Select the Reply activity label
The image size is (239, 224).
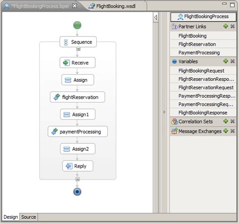click(80, 166)
